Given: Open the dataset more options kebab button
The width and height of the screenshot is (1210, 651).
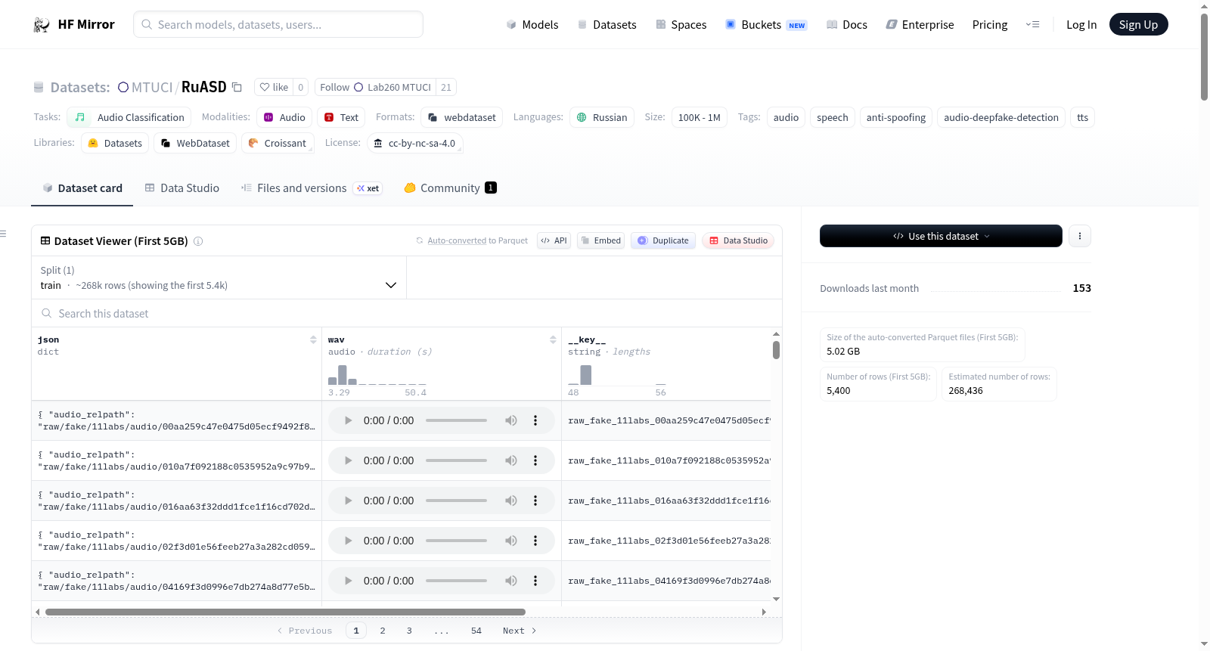Looking at the screenshot, I should [x=1079, y=236].
